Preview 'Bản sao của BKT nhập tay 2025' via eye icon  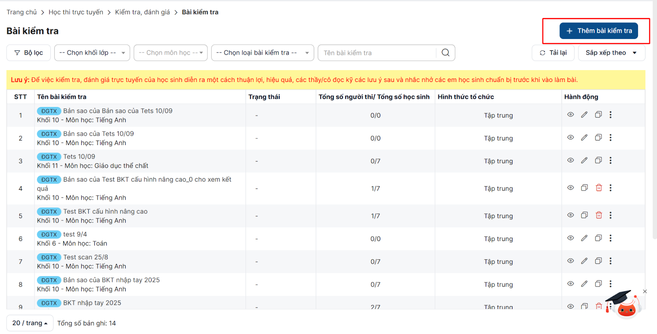tap(570, 284)
